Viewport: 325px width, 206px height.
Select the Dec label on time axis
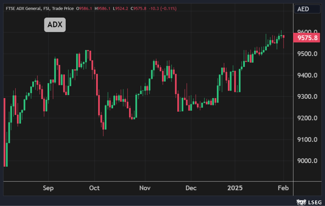(x=191, y=188)
